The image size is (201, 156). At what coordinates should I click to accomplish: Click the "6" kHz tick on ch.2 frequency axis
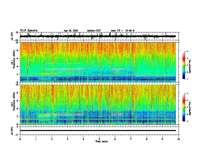18,101
